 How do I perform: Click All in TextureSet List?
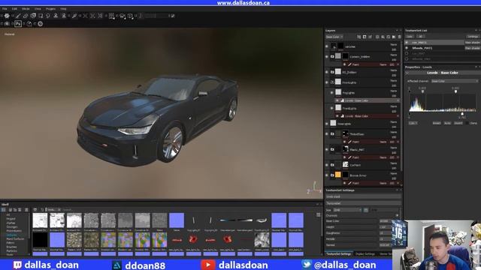click(421, 37)
